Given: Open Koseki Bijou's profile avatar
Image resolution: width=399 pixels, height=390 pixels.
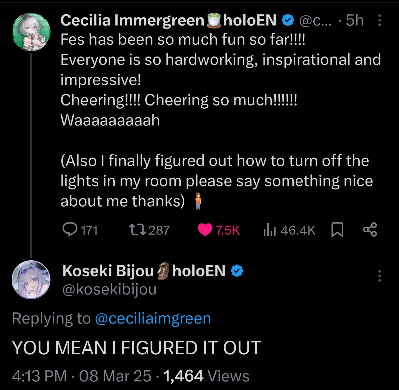Looking at the screenshot, I should click(x=31, y=280).
